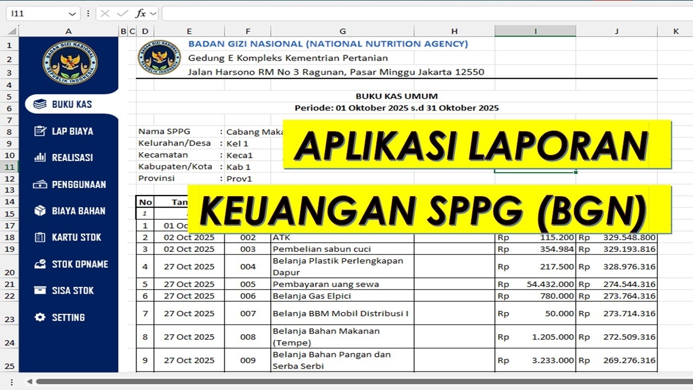The height and width of the screenshot is (390, 693).
Task: Go to SISA STOK page
Action: 72,290
